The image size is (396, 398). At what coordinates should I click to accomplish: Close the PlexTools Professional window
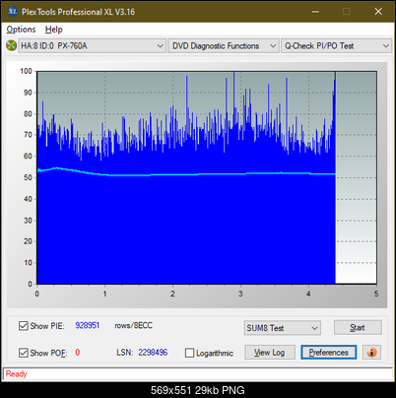(378, 12)
